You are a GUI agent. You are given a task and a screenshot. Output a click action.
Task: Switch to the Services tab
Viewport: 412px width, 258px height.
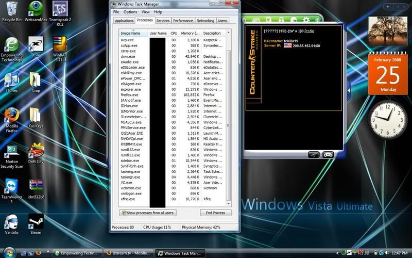tap(163, 21)
